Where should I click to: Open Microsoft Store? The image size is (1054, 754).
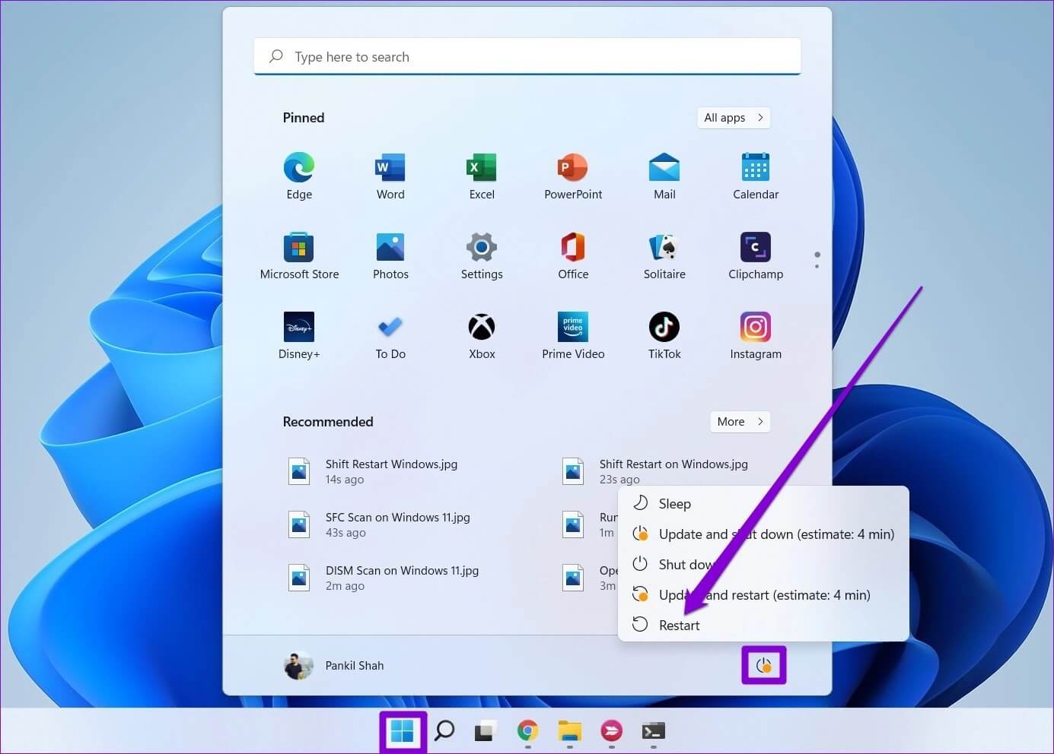point(299,256)
